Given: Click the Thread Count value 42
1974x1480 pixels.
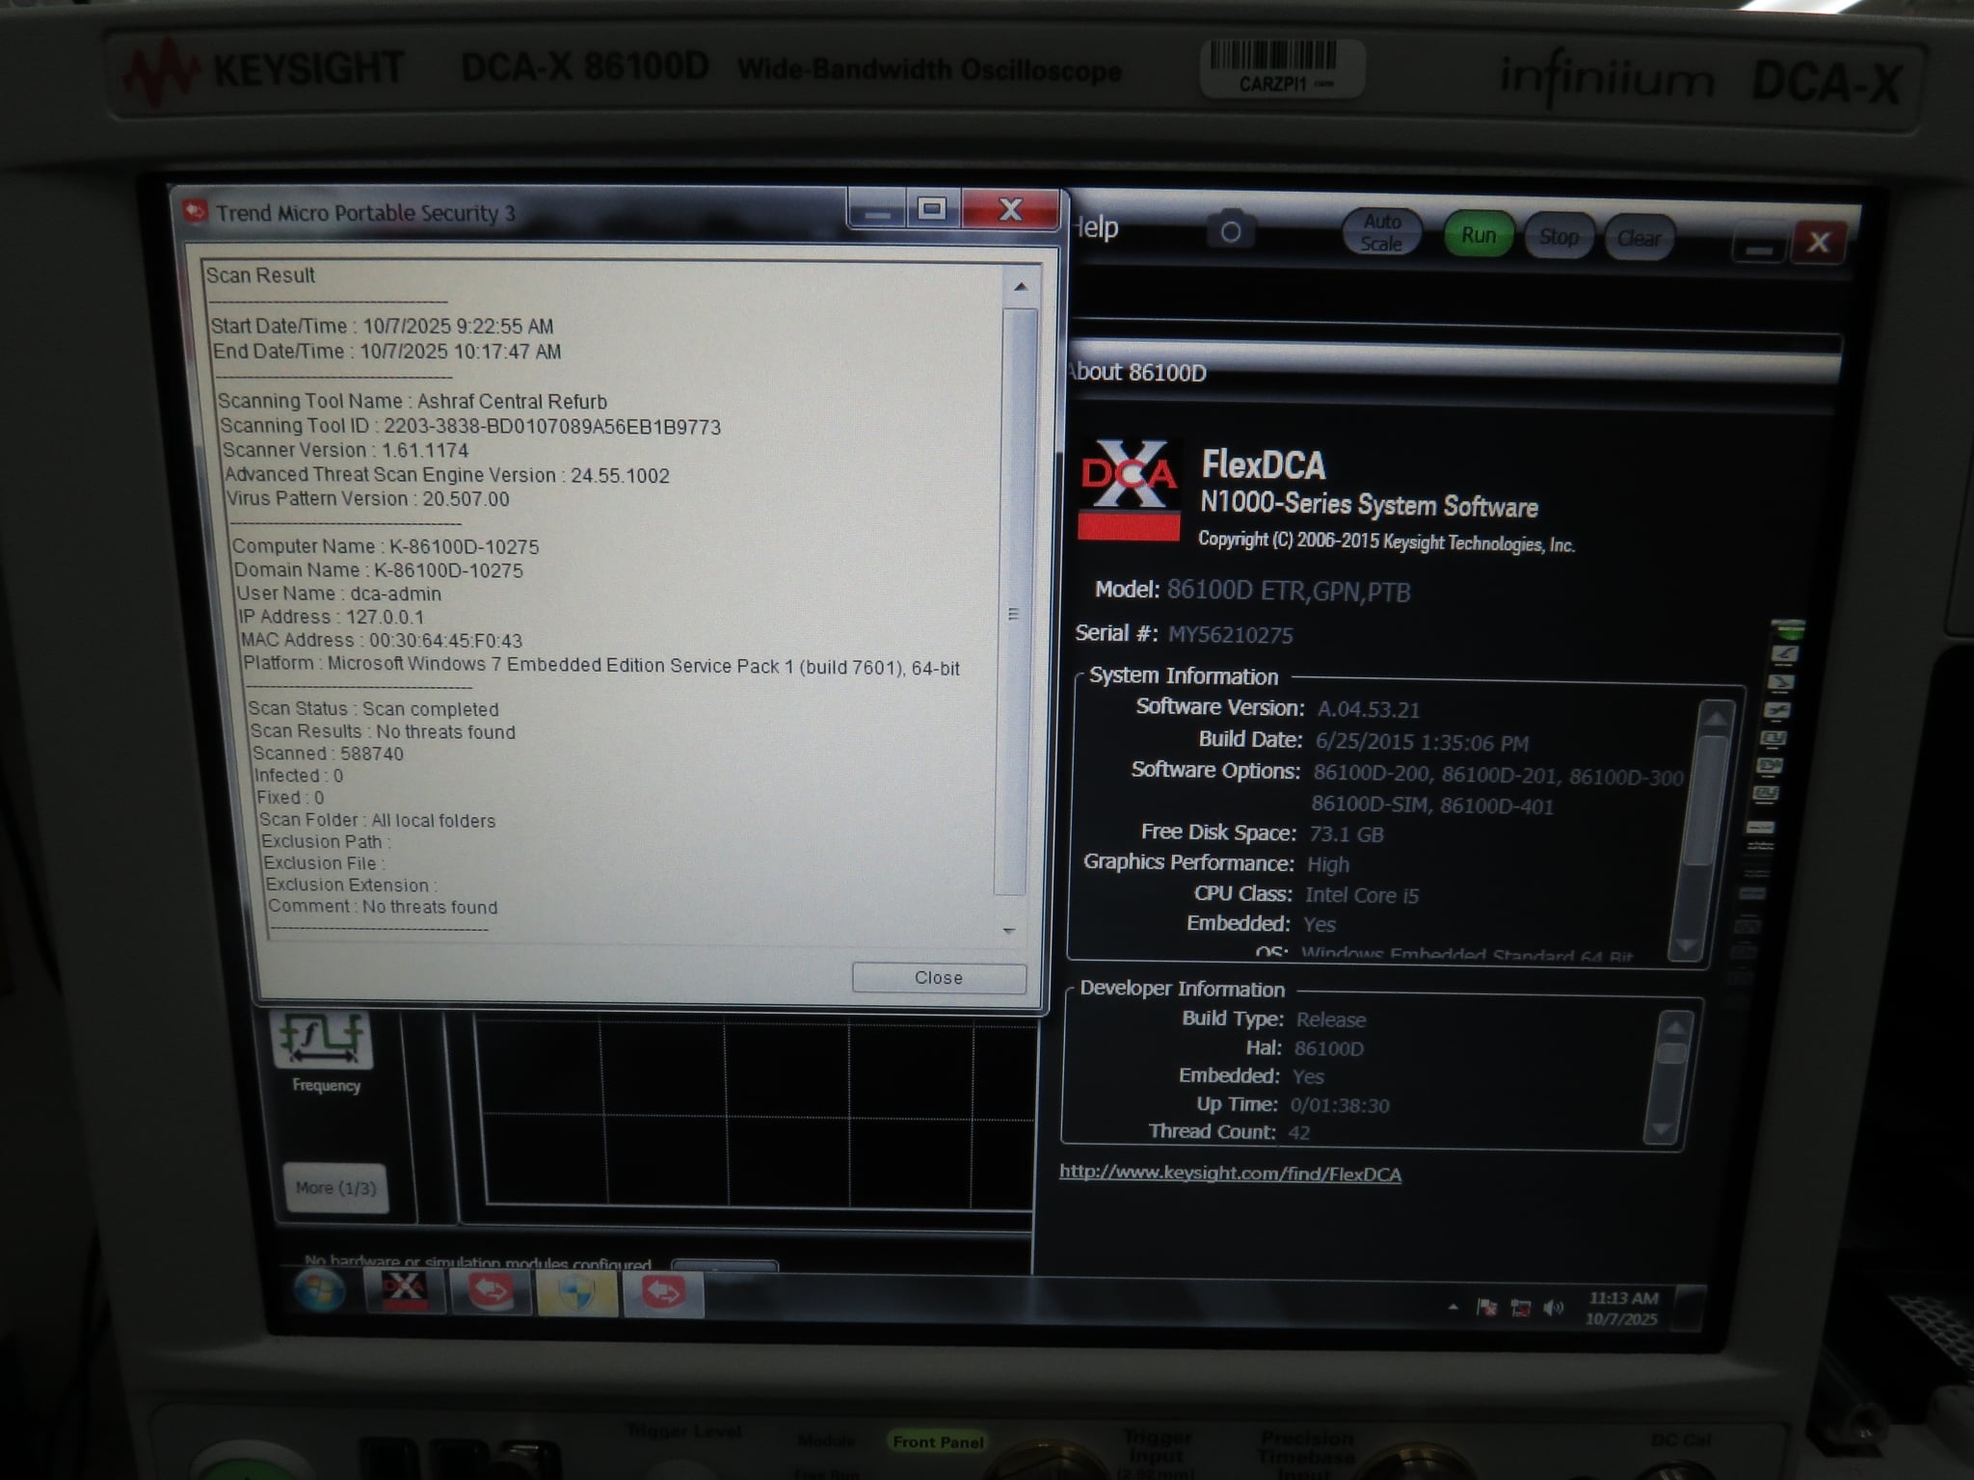Looking at the screenshot, I should [1299, 1132].
